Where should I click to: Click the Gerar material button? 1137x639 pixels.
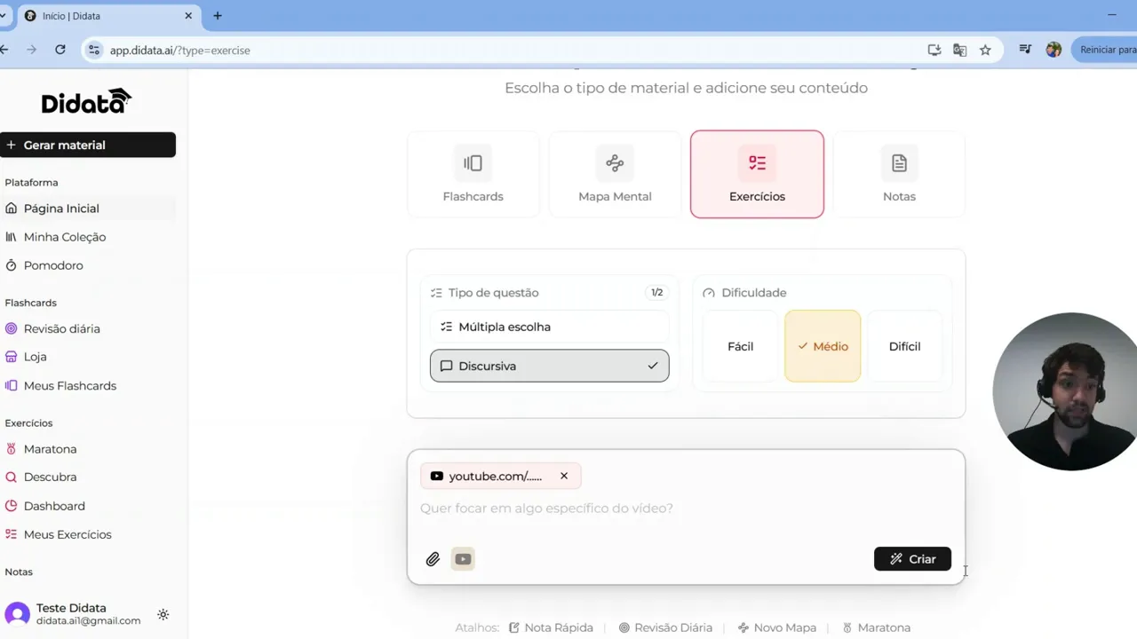[88, 145]
